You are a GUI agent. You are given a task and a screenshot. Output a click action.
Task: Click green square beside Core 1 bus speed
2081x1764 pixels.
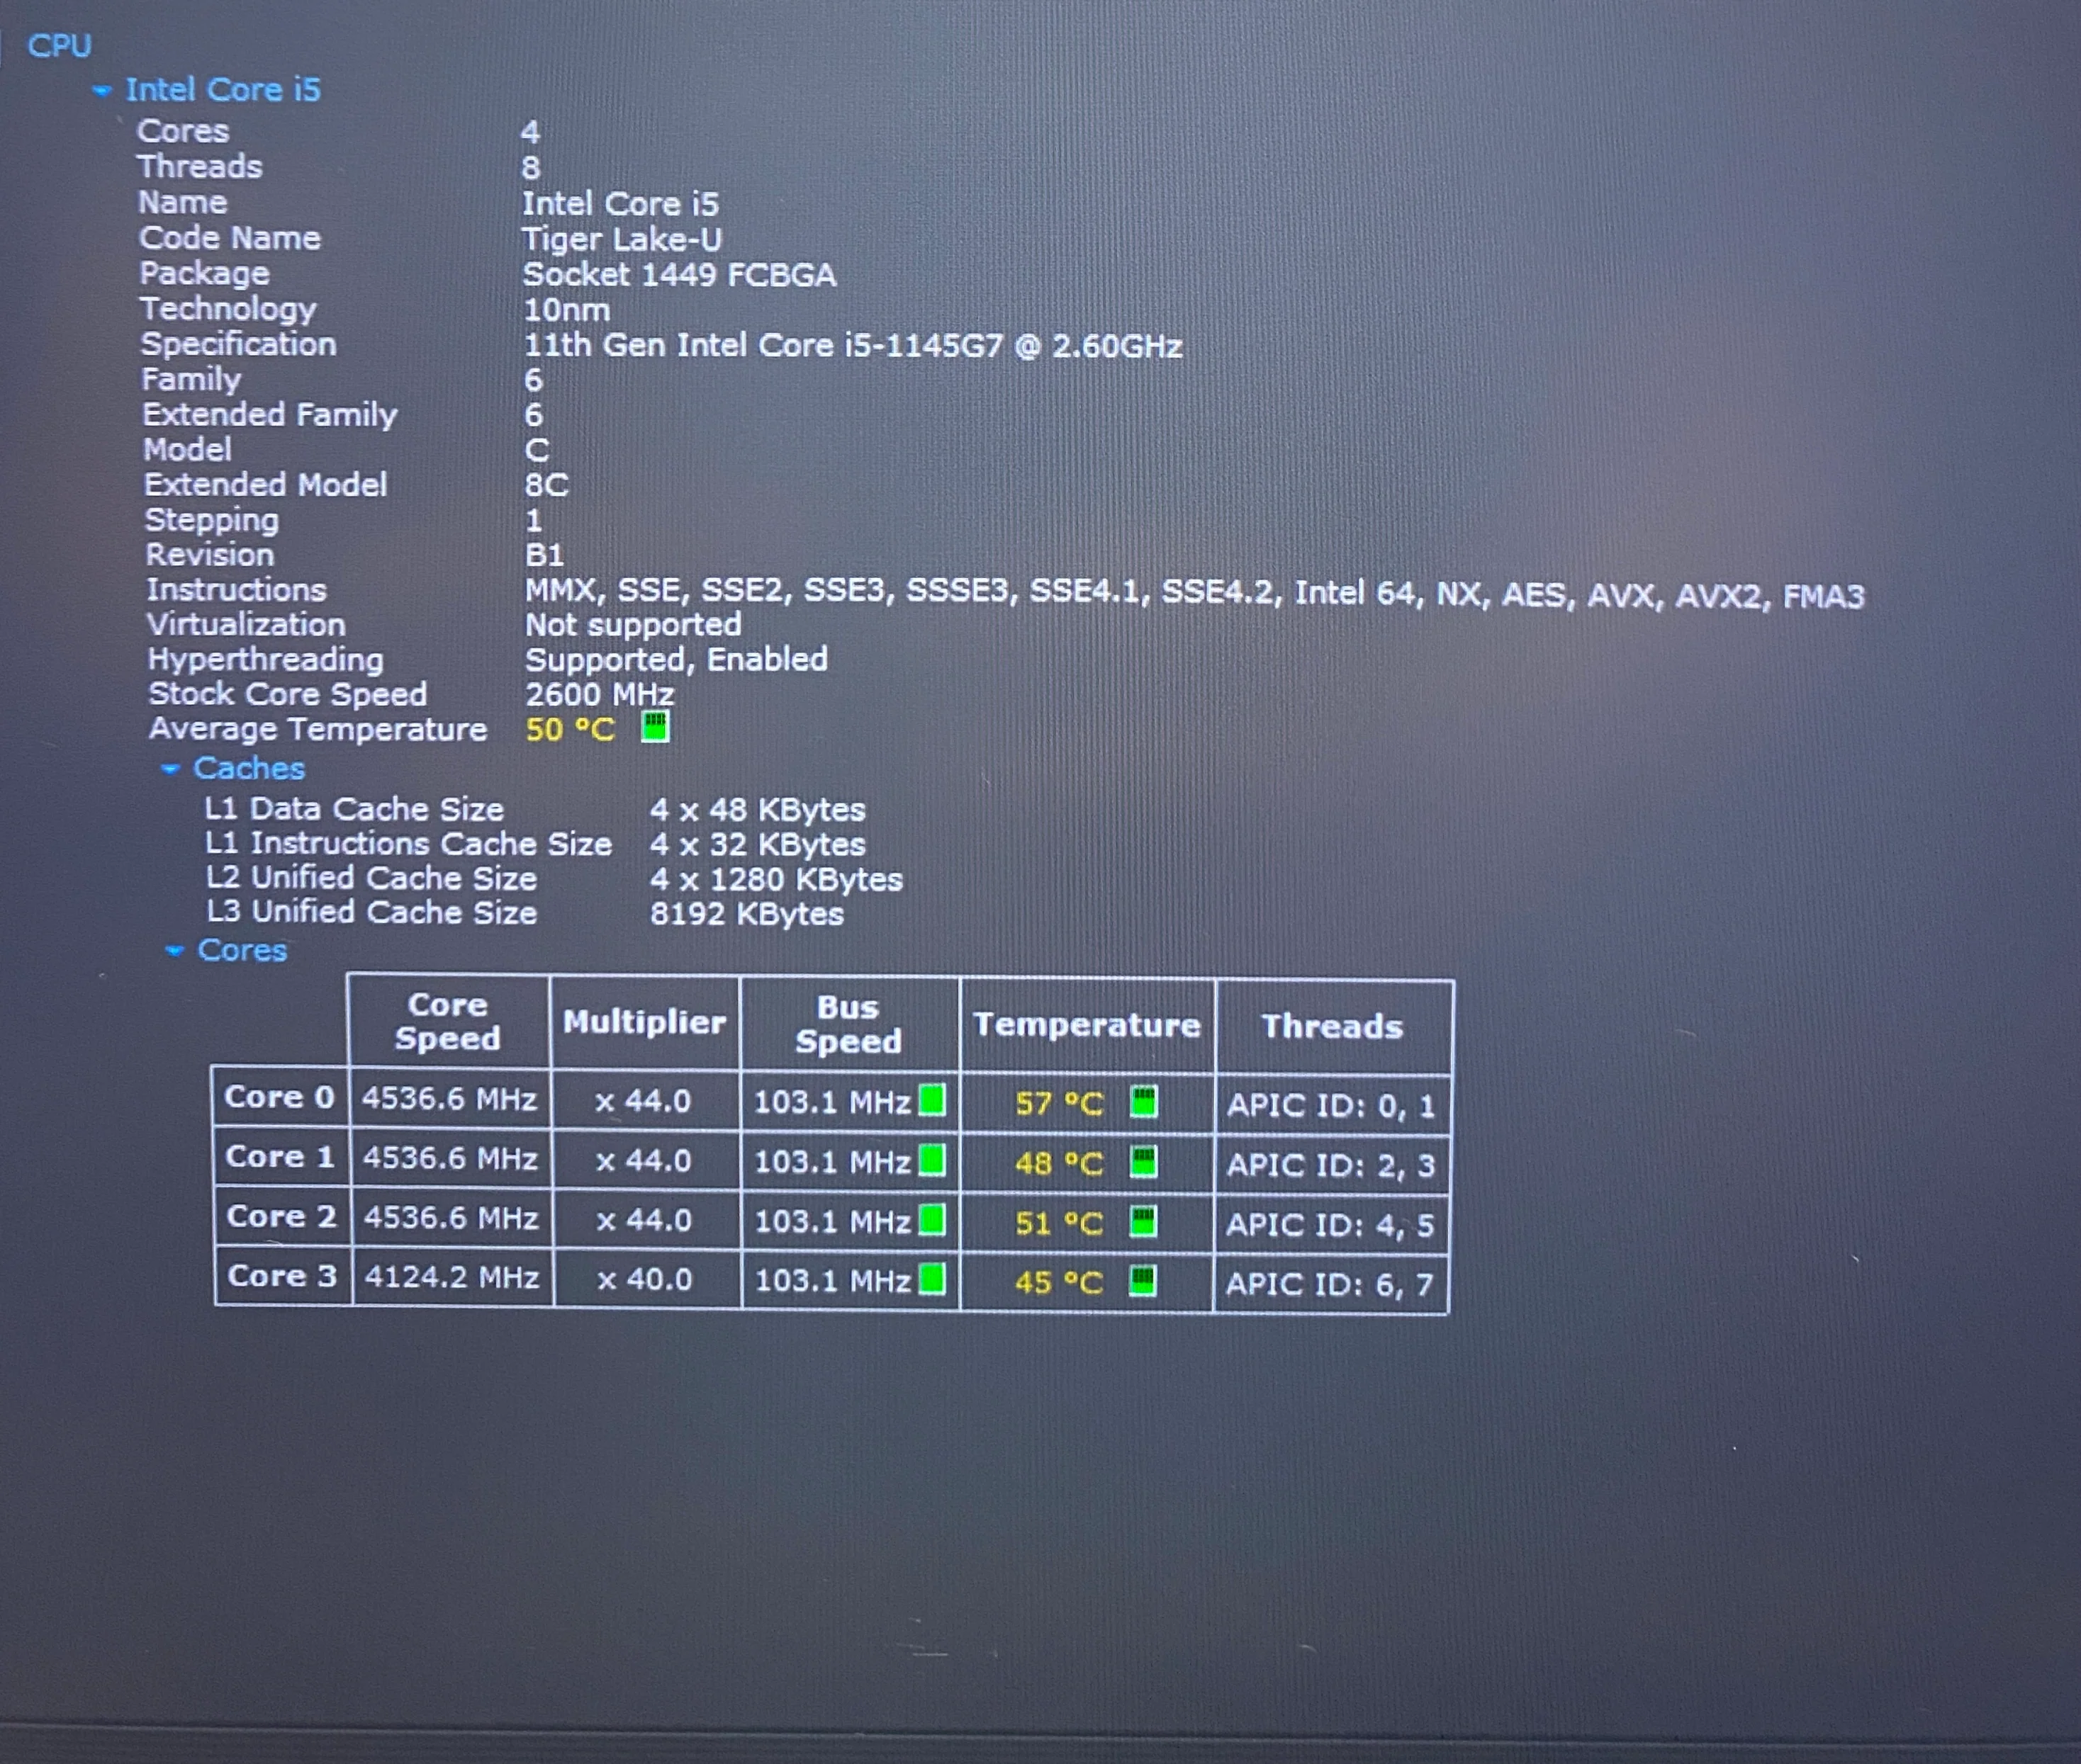pyautogui.click(x=933, y=1160)
